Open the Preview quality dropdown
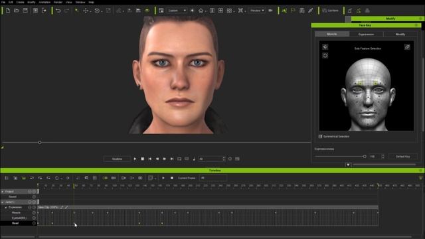The image size is (425, 239). (257, 11)
